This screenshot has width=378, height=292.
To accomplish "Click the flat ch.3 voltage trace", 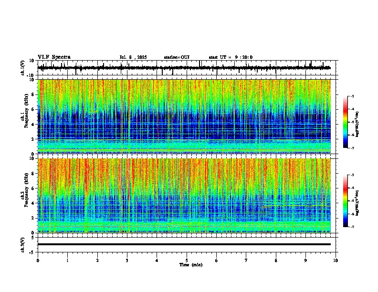I will (x=184, y=244).
